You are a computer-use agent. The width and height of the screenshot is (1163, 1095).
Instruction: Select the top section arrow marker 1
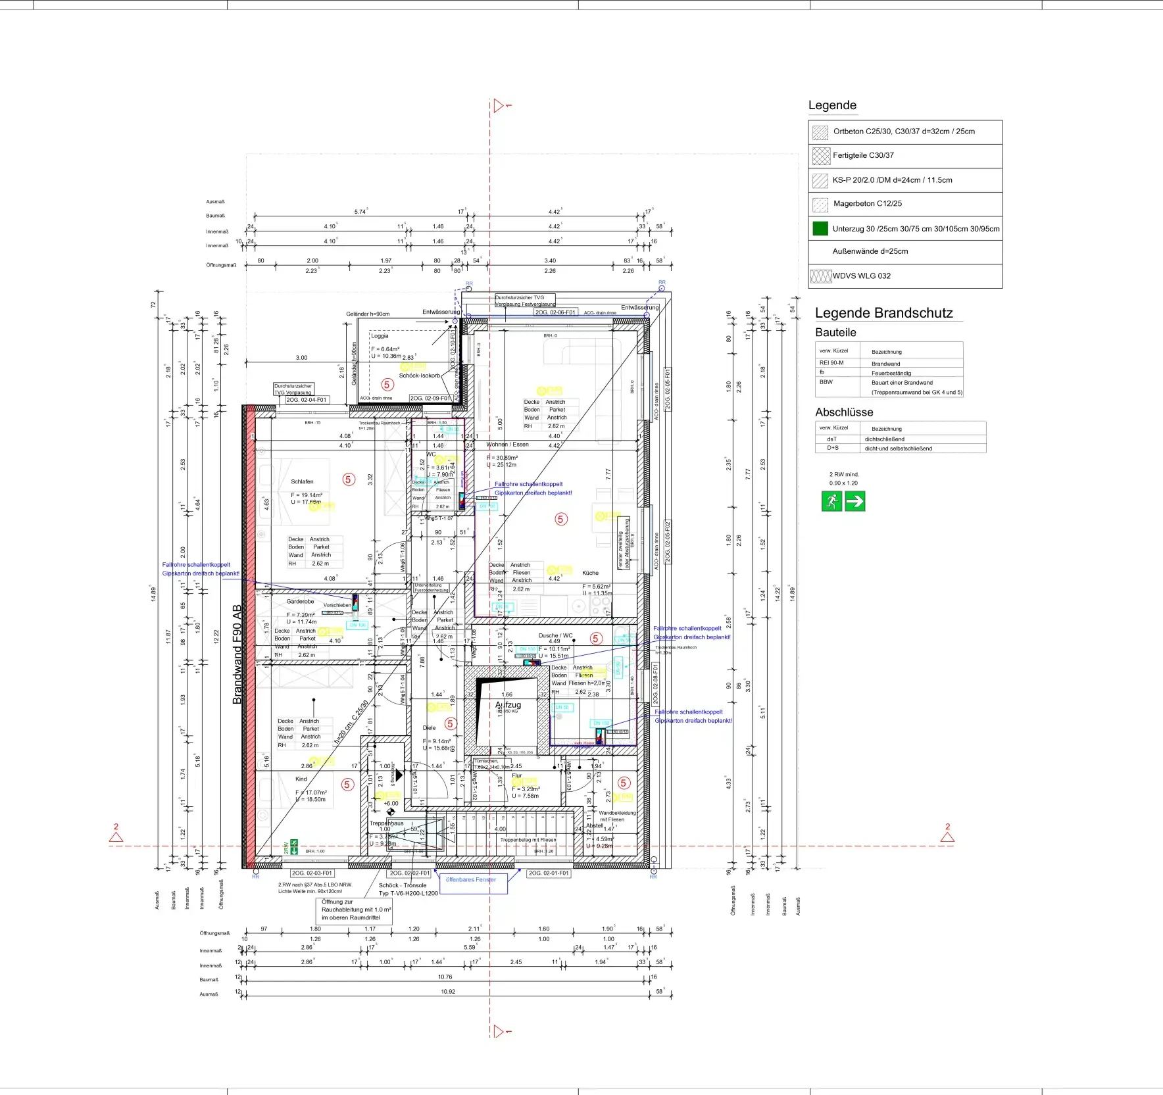pos(499,105)
